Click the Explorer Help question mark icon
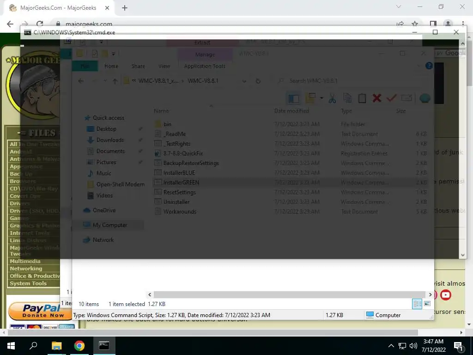The width and height of the screenshot is (473, 355). pyautogui.click(x=429, y=66)
